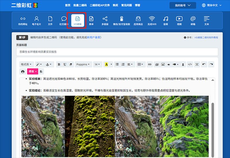Select the 无线Wifi QR code type
This screenshot has width=230, height=158.
152,20
